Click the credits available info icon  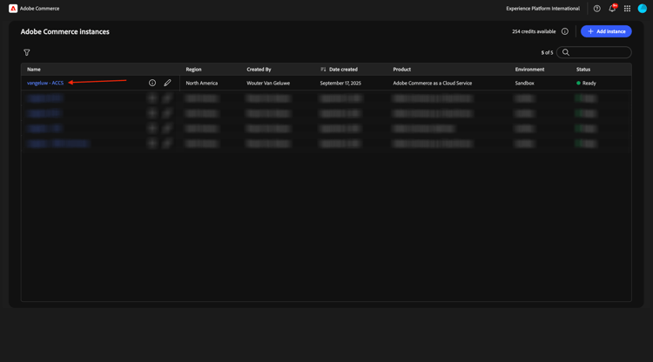[565, 31]
